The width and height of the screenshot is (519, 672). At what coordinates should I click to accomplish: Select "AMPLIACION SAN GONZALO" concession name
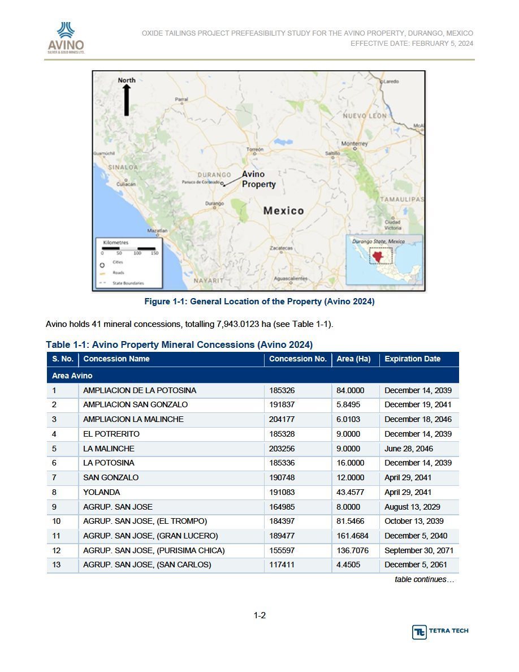pyautogui.click(x=135, y=404)
